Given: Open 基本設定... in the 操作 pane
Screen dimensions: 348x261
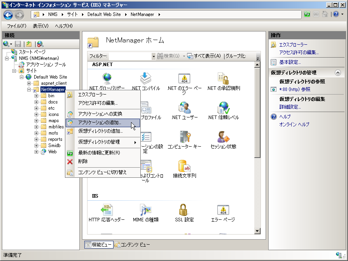Looking at the screenshot, I should (x=290, y=62).
